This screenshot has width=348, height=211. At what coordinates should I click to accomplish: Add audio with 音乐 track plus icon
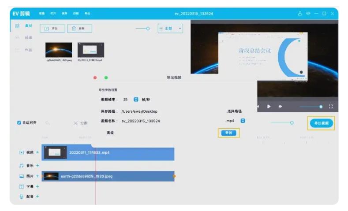[x=37, y=166]
